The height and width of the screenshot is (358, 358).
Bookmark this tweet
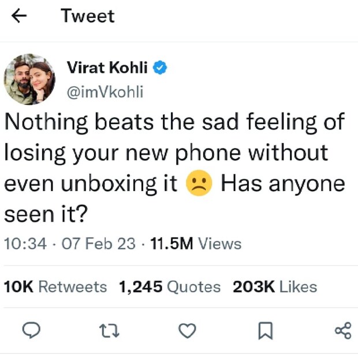(x=264, y=330)
